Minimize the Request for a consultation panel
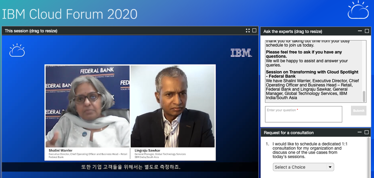374x178 pixels. pos(360,132)
